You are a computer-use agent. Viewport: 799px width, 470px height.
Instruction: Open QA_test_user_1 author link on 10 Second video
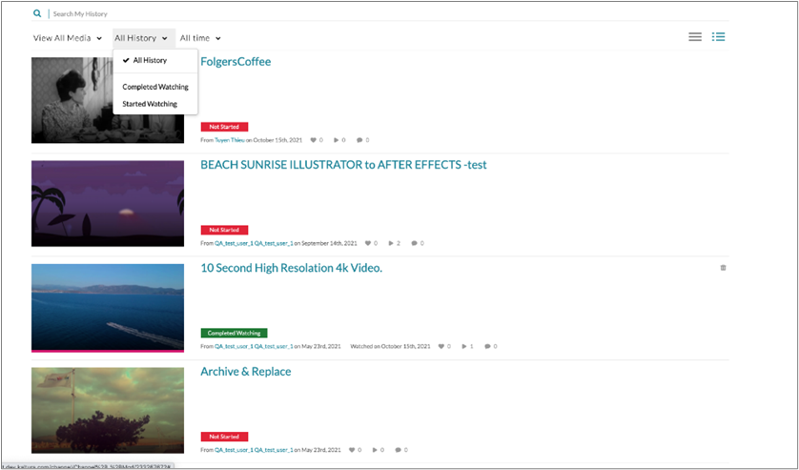click(254, 347)
